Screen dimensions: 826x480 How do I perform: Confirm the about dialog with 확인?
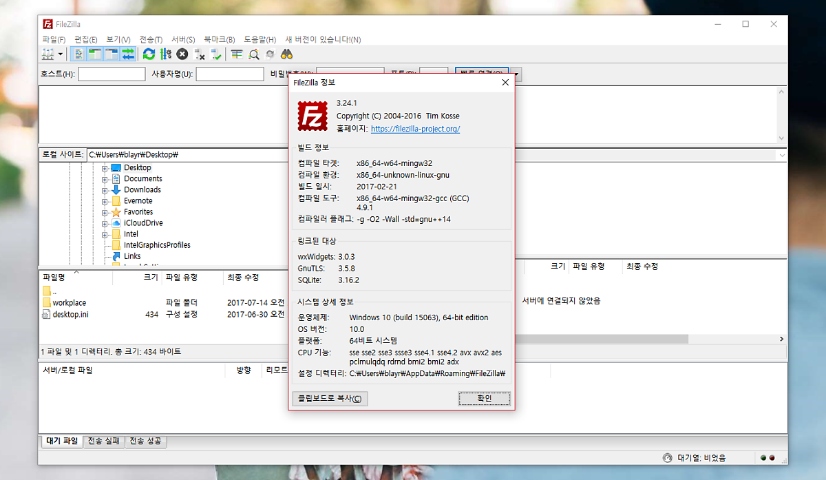485,399
